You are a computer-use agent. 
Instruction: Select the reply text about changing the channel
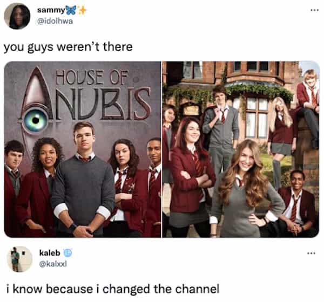113,289
